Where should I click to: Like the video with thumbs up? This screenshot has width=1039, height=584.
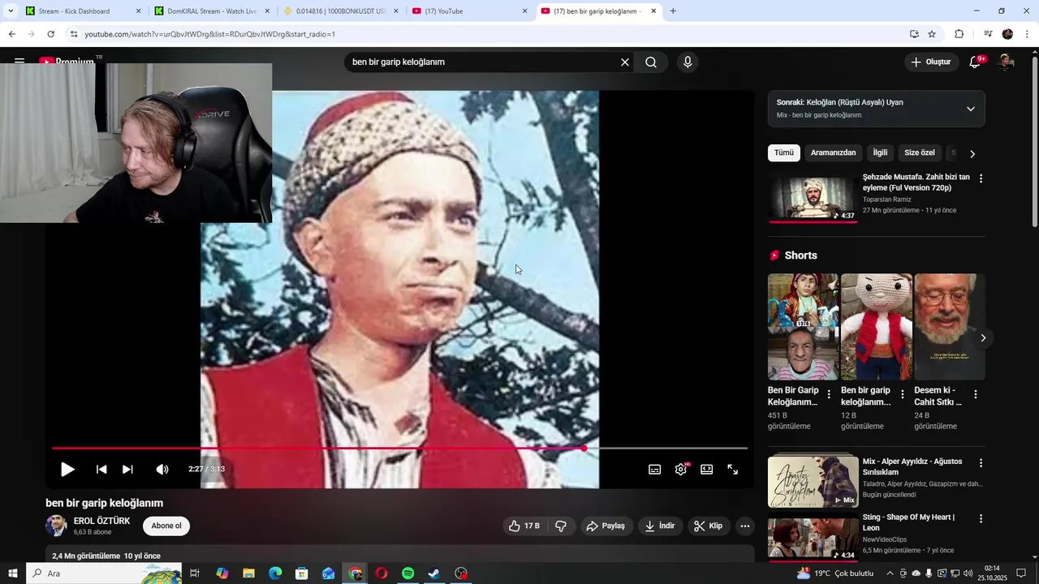[x=524, y=526]
